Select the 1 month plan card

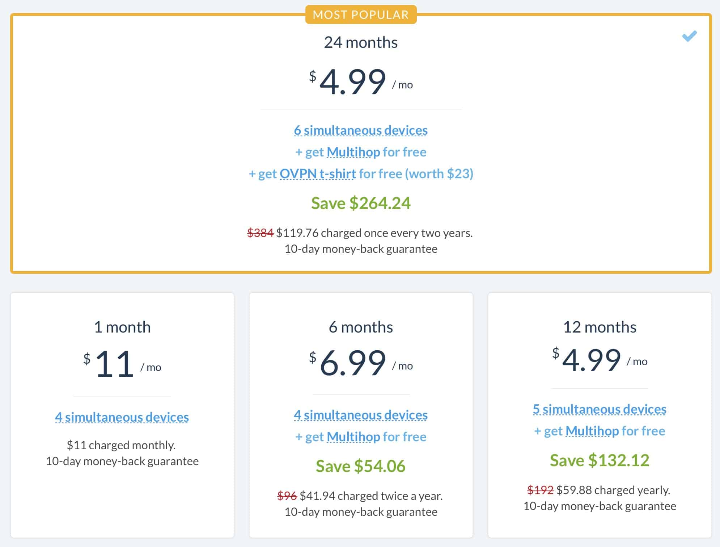click(122, 415)
